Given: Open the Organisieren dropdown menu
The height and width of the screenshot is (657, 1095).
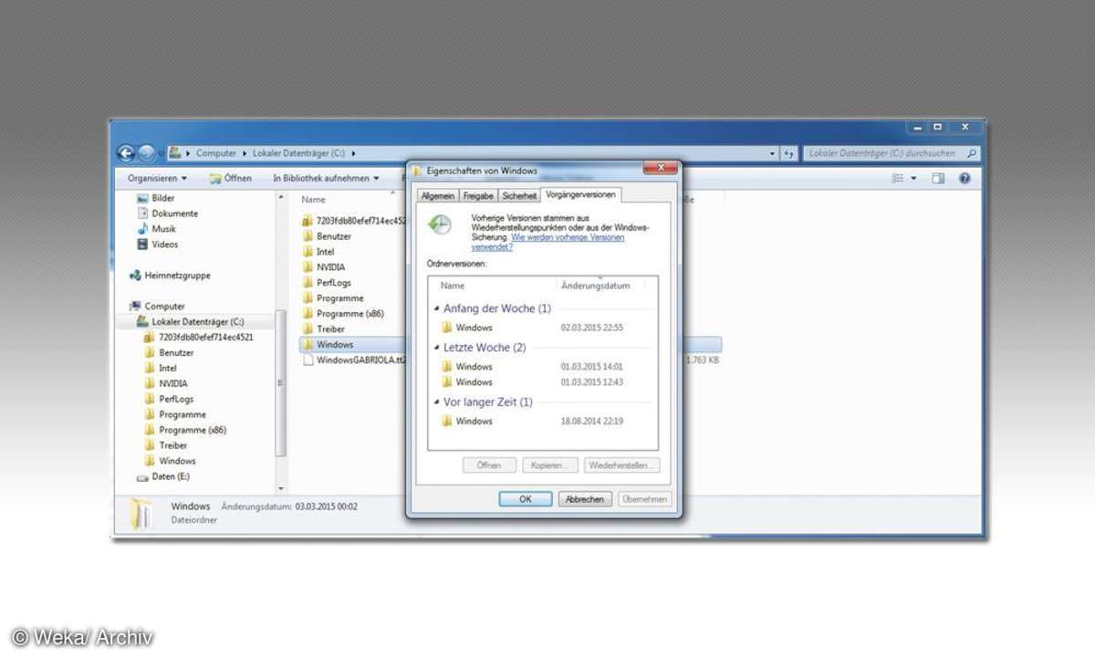Looking at the screenshot, I should click(157, 179).
